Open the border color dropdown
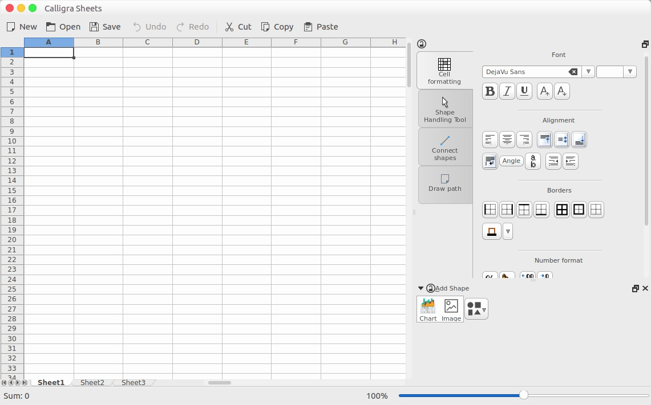This screenshot has height=405, width=651. coord(508,231)
